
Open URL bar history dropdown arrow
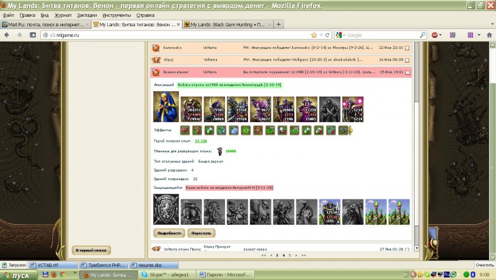[322, 35]
